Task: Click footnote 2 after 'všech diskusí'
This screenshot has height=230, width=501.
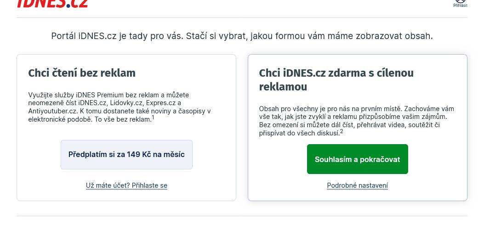Action: pos(342,131)
